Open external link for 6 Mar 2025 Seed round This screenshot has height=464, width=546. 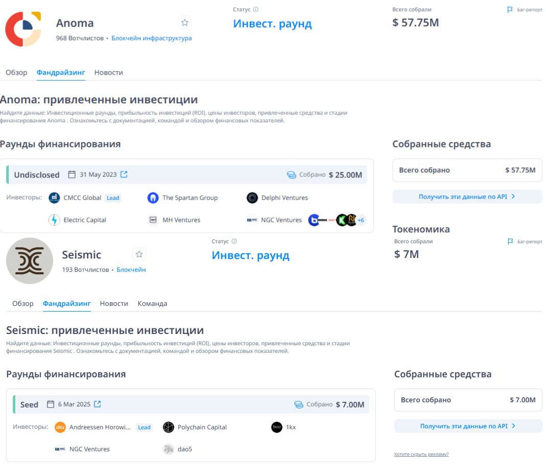pyautogui.click(x=98, y=404)
